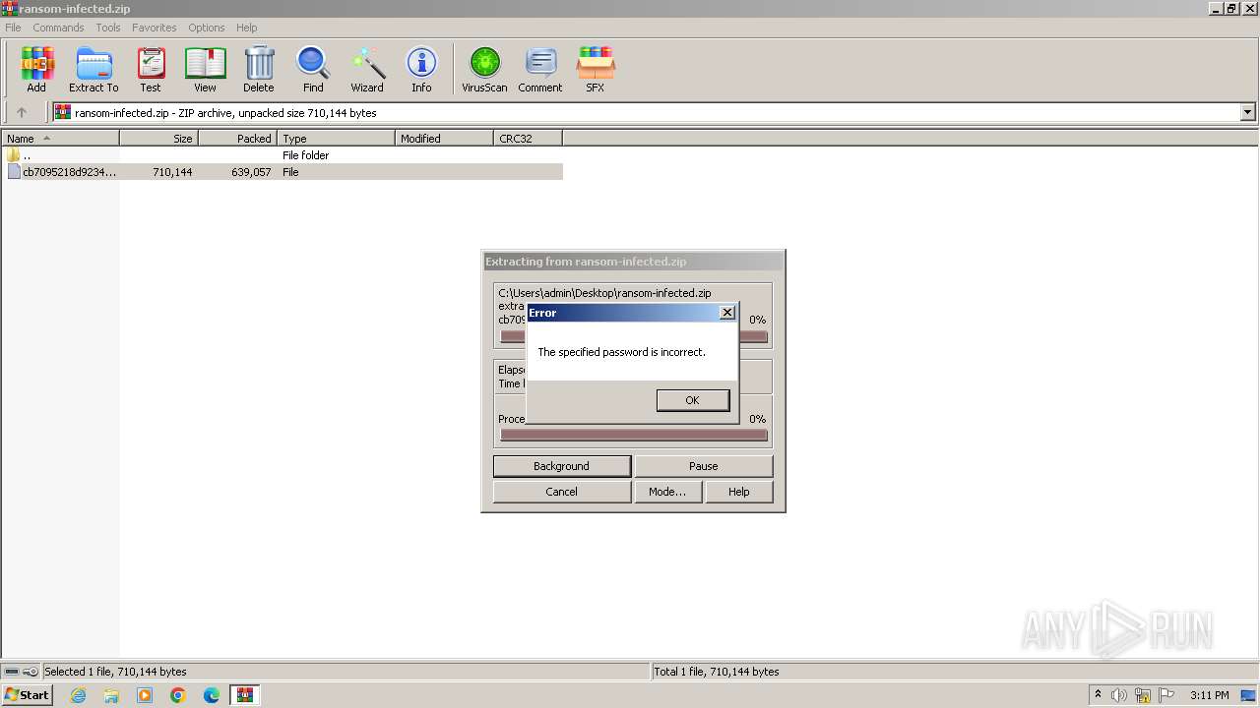Launch Google Chrome from taskbar
Screen dimensions: 1260x708
coord(178,695)
